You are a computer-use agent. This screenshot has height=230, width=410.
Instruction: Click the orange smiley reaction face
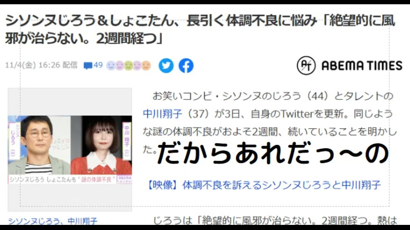pos(146,66)
